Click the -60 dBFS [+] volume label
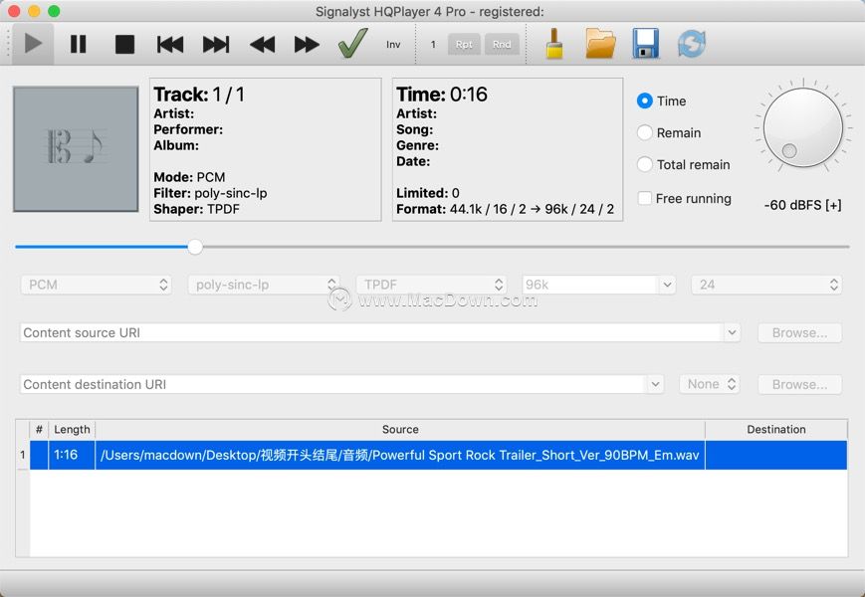Viewport: 865px width, 597px height. [802, 205]
